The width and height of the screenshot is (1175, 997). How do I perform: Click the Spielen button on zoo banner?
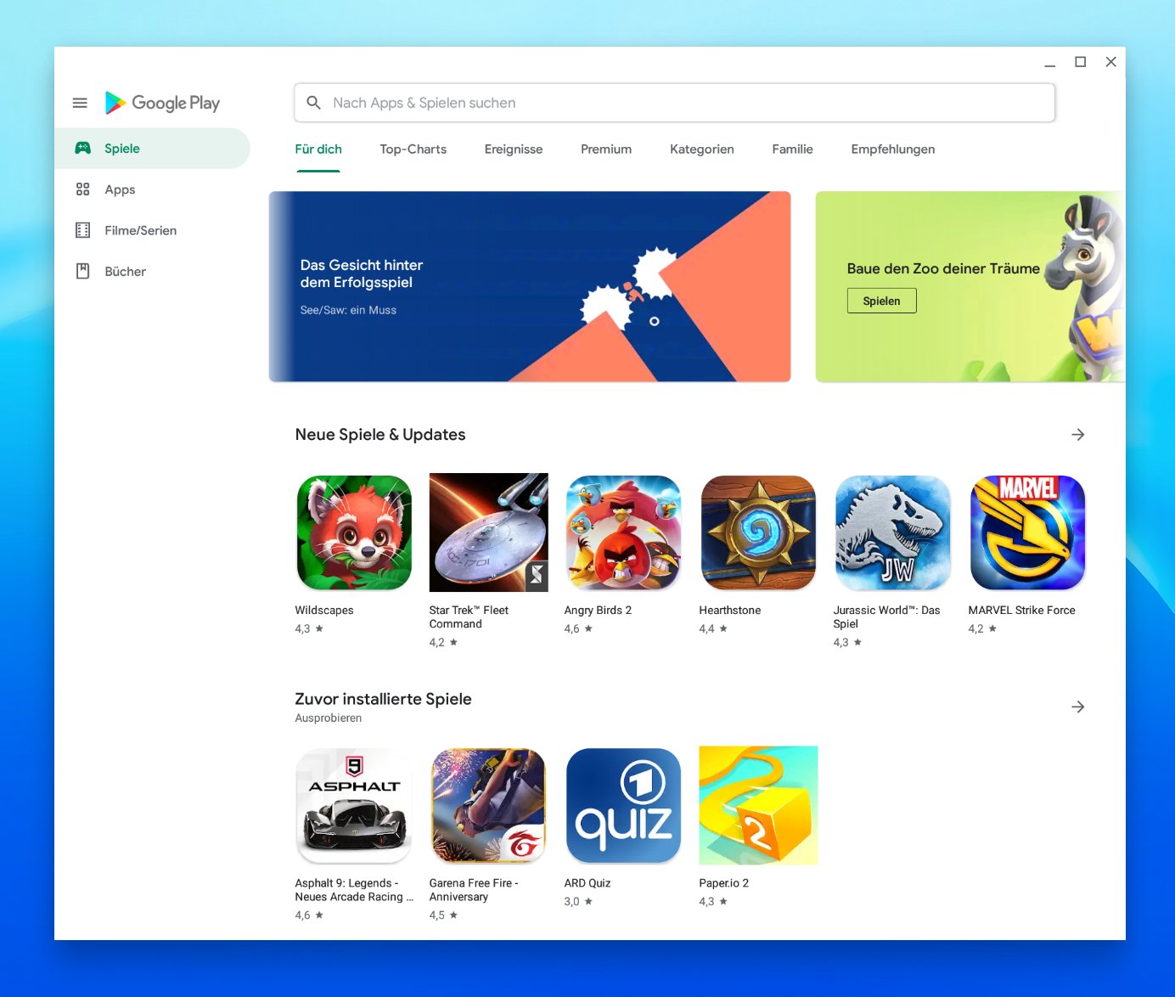pyautogui.click(x=881, y=301)
